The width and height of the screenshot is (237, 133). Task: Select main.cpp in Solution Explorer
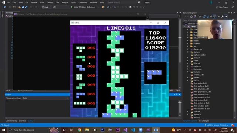pyautogui.click(x=197, y=66)
